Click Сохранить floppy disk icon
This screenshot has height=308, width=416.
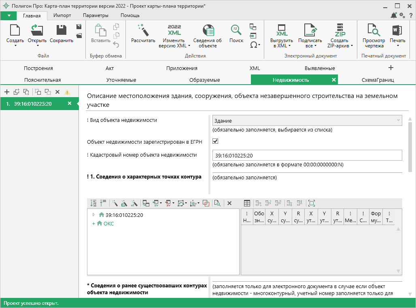(61, 31)
